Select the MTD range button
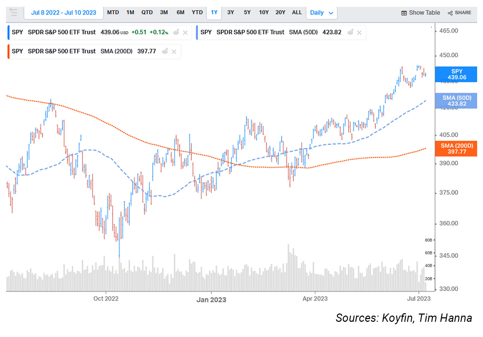The height and width of the screenshot is (337, 483). 113,12
